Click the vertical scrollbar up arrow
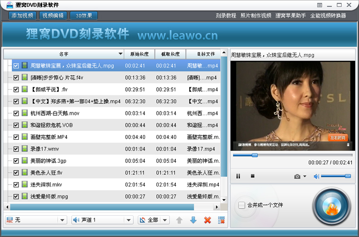 (x=224, y=52)
